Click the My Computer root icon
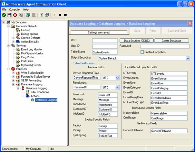The image size is (195, 152). click(x=8, y=22)
